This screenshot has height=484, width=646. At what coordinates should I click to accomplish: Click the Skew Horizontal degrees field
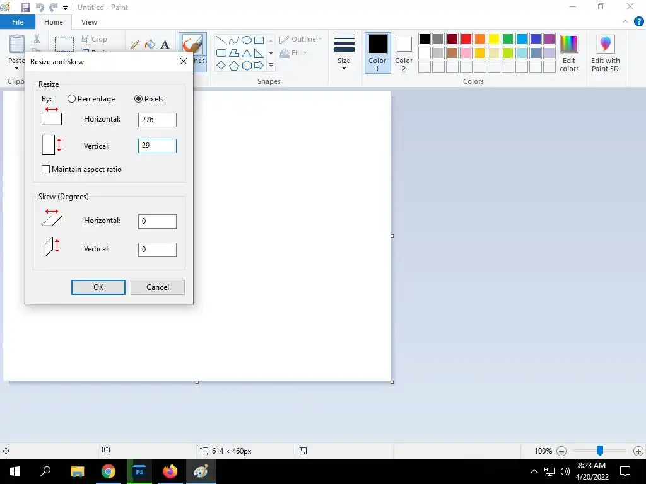click(x=157, y=221)
